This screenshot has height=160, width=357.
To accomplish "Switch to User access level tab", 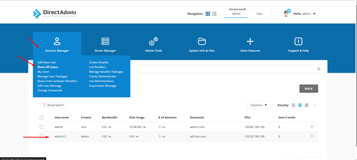I will click(259, 14).
